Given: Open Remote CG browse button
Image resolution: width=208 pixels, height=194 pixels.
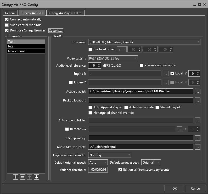Looking at the screenshot, I should (179, 129).
